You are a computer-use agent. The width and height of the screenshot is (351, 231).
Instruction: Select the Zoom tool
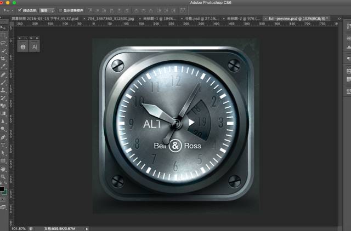coord(3,177)
